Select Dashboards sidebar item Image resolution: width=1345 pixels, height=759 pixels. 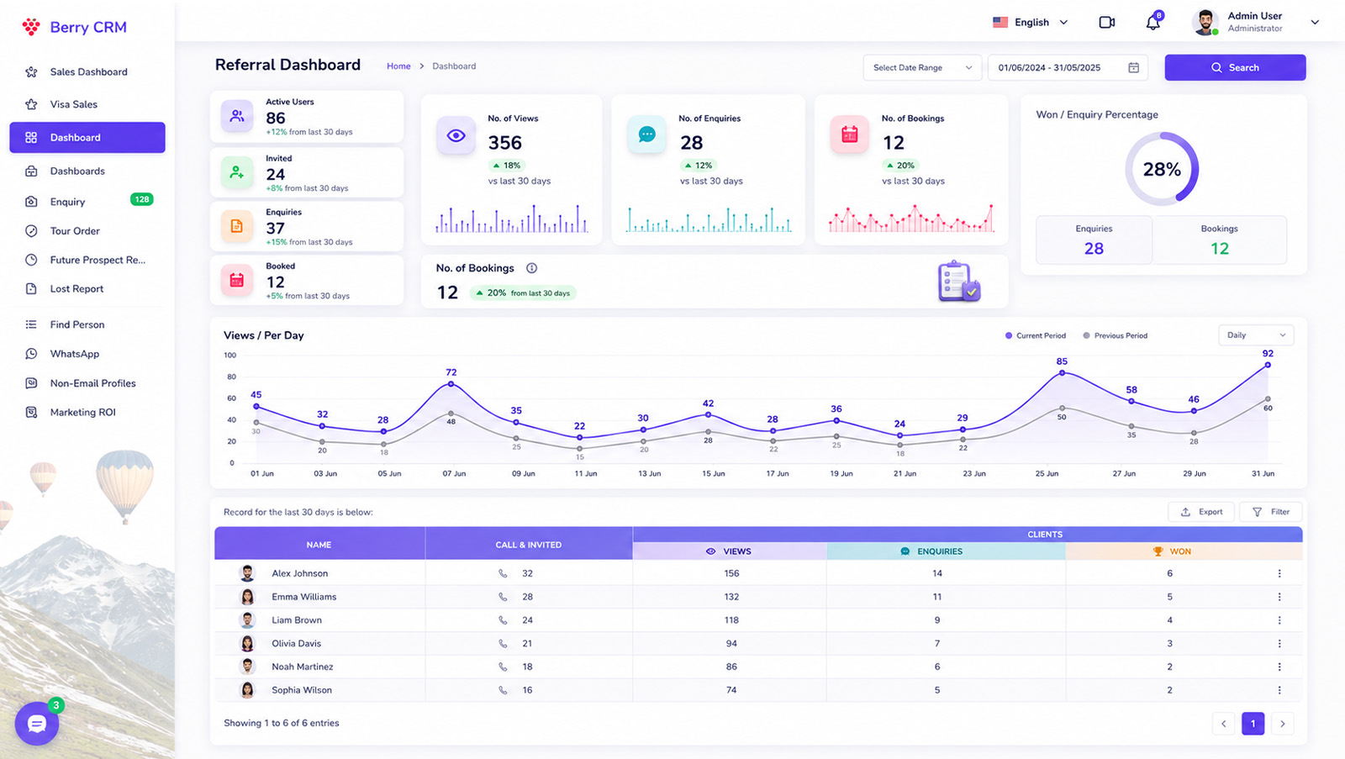point(87,171)
